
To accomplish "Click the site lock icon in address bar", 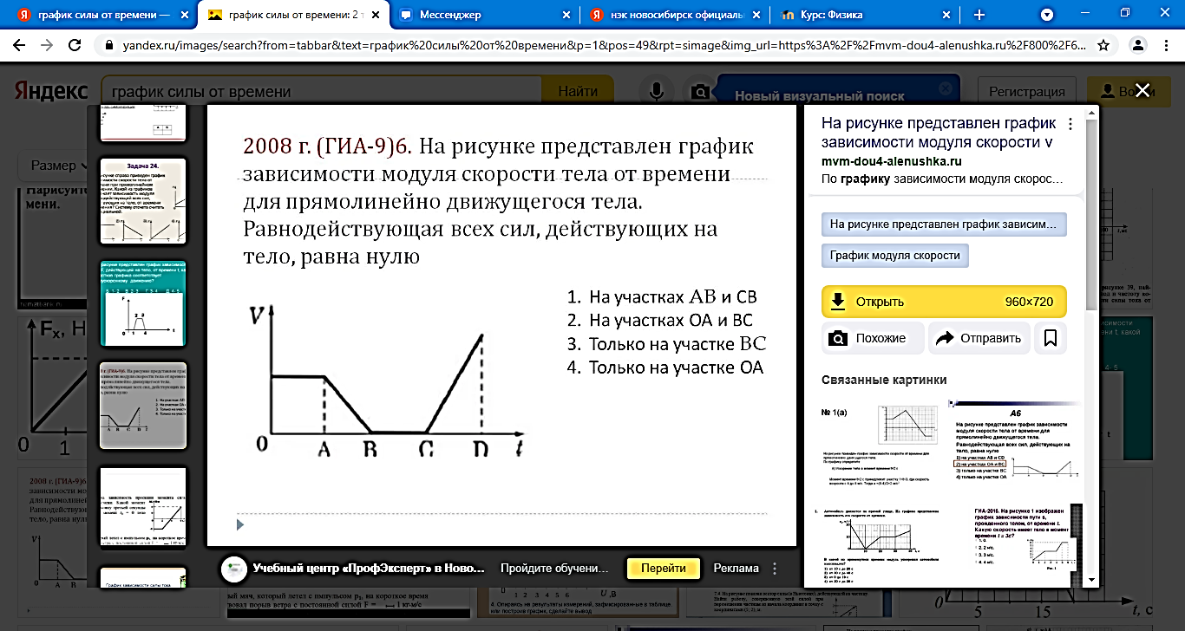I will (x=109, y=45).
